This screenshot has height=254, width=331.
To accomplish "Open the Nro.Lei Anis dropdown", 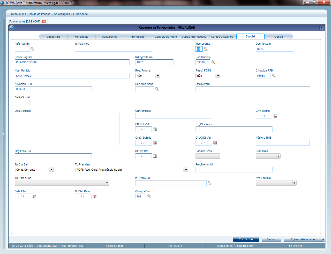I will coord(294,183).
